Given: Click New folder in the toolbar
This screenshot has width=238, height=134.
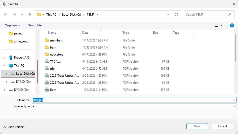Looking at the screenshot, I should coord(35,25).
